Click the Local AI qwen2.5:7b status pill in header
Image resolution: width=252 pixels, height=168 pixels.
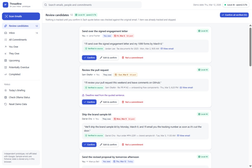pos(236,5)
